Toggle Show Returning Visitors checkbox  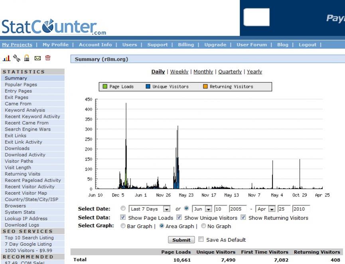(x=243, y=218)
